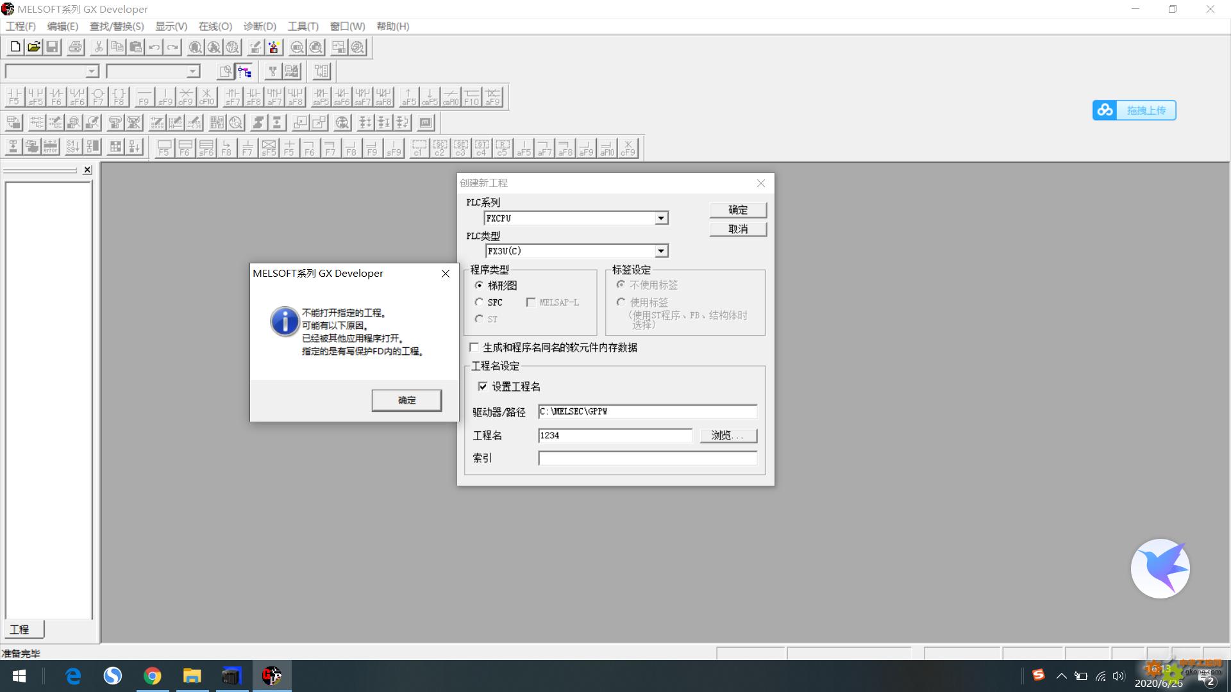Click the F10 line drawing icon

tap(471, 97)
